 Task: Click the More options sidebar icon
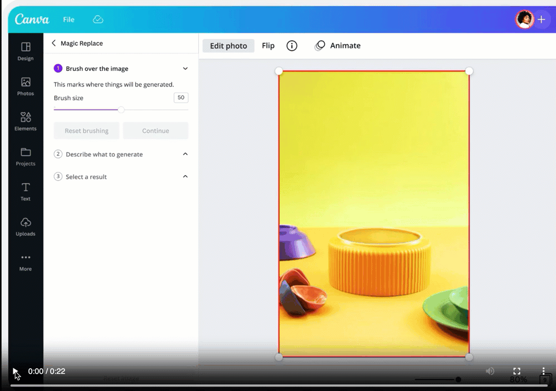coord(26,262)
